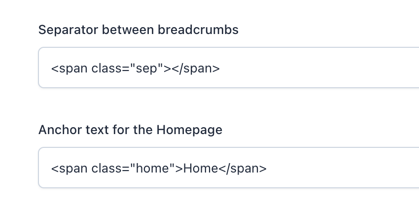
Task: Focus the Anchor text for the Homepage field
Action: 229,168
